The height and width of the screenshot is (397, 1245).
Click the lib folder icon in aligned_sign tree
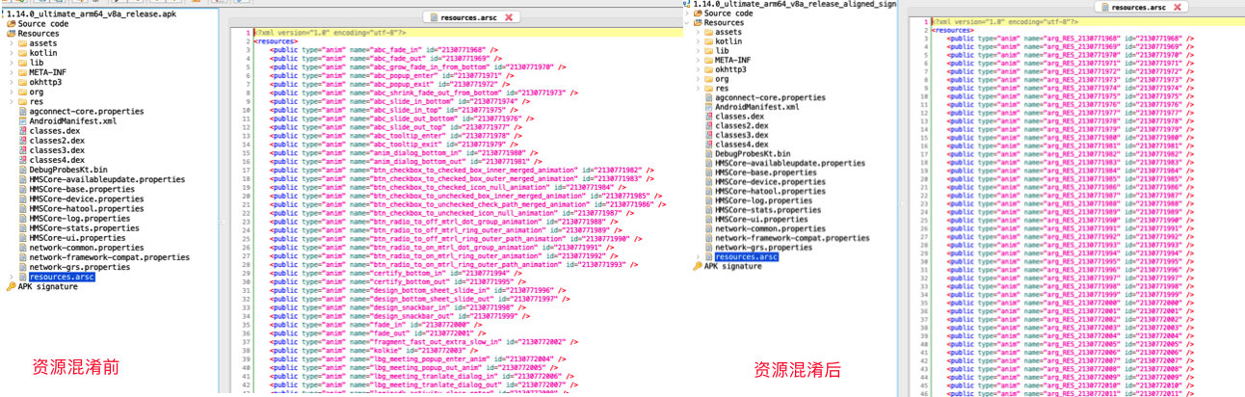708,51
